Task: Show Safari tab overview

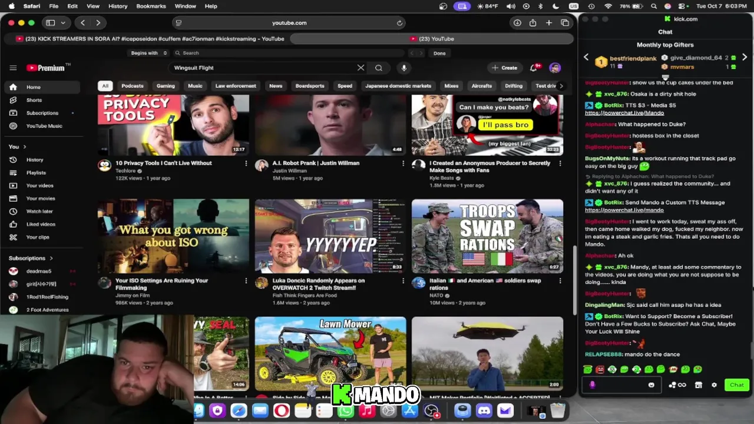Action: [x=565, y=23]
